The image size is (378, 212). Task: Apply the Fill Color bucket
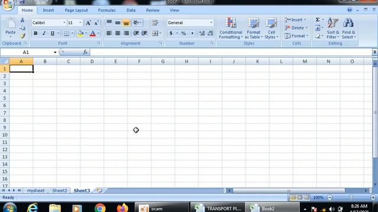coord(80,34)
